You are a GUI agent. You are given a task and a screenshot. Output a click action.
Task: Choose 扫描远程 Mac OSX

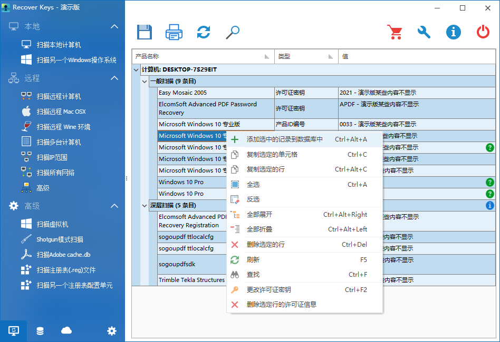(61, 112)
